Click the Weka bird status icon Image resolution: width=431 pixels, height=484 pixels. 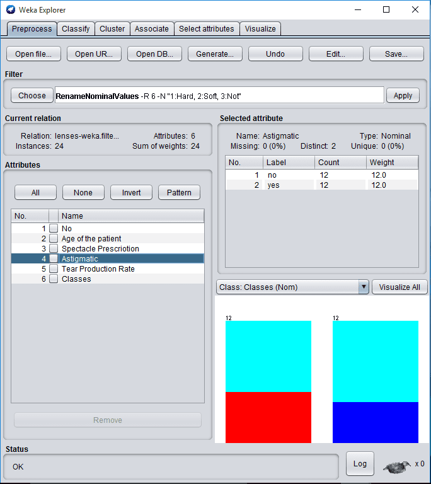397,466
